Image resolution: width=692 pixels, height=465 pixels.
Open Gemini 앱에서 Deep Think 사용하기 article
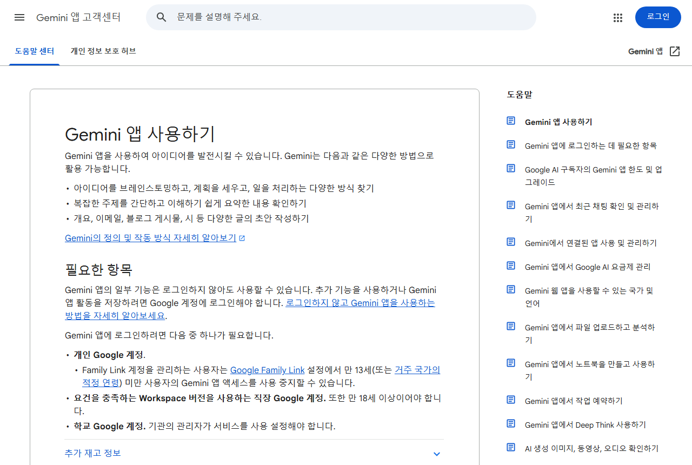point(585,424)
